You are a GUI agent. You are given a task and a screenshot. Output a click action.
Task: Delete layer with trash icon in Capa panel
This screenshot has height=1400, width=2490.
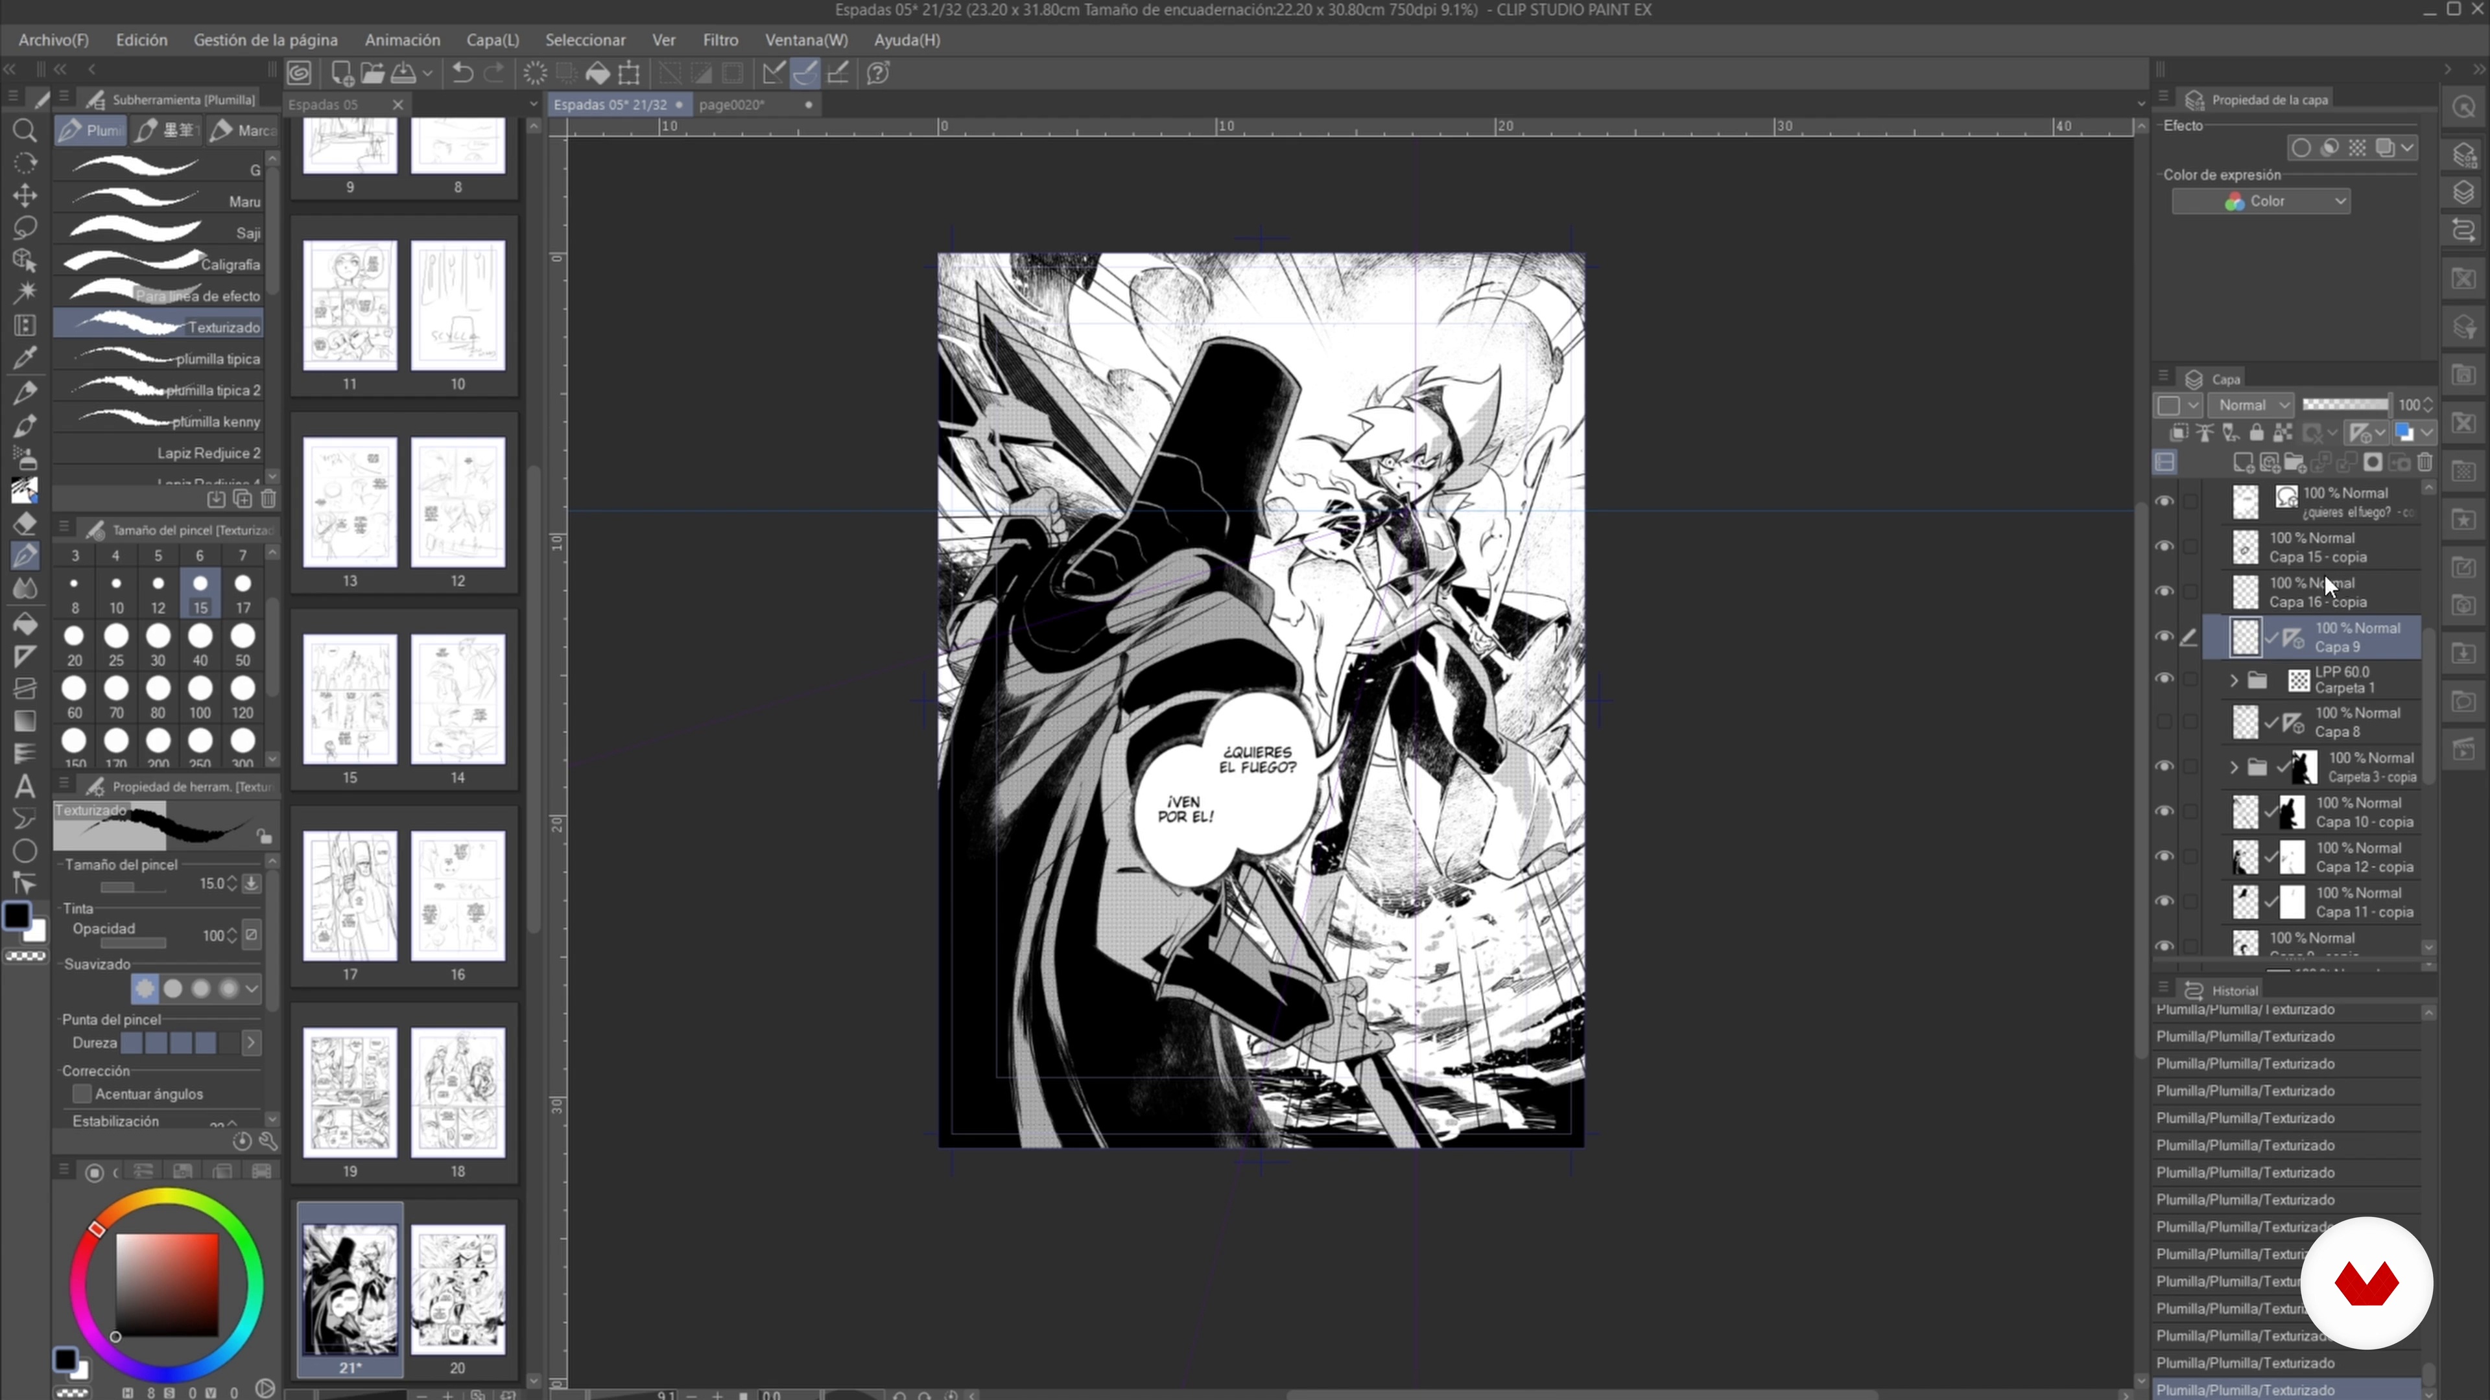(x=2425, y=462)
